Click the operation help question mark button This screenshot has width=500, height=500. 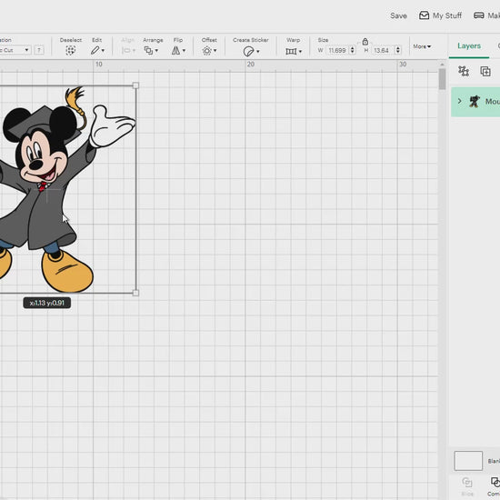pyautogui.click(x=39, y=50)
